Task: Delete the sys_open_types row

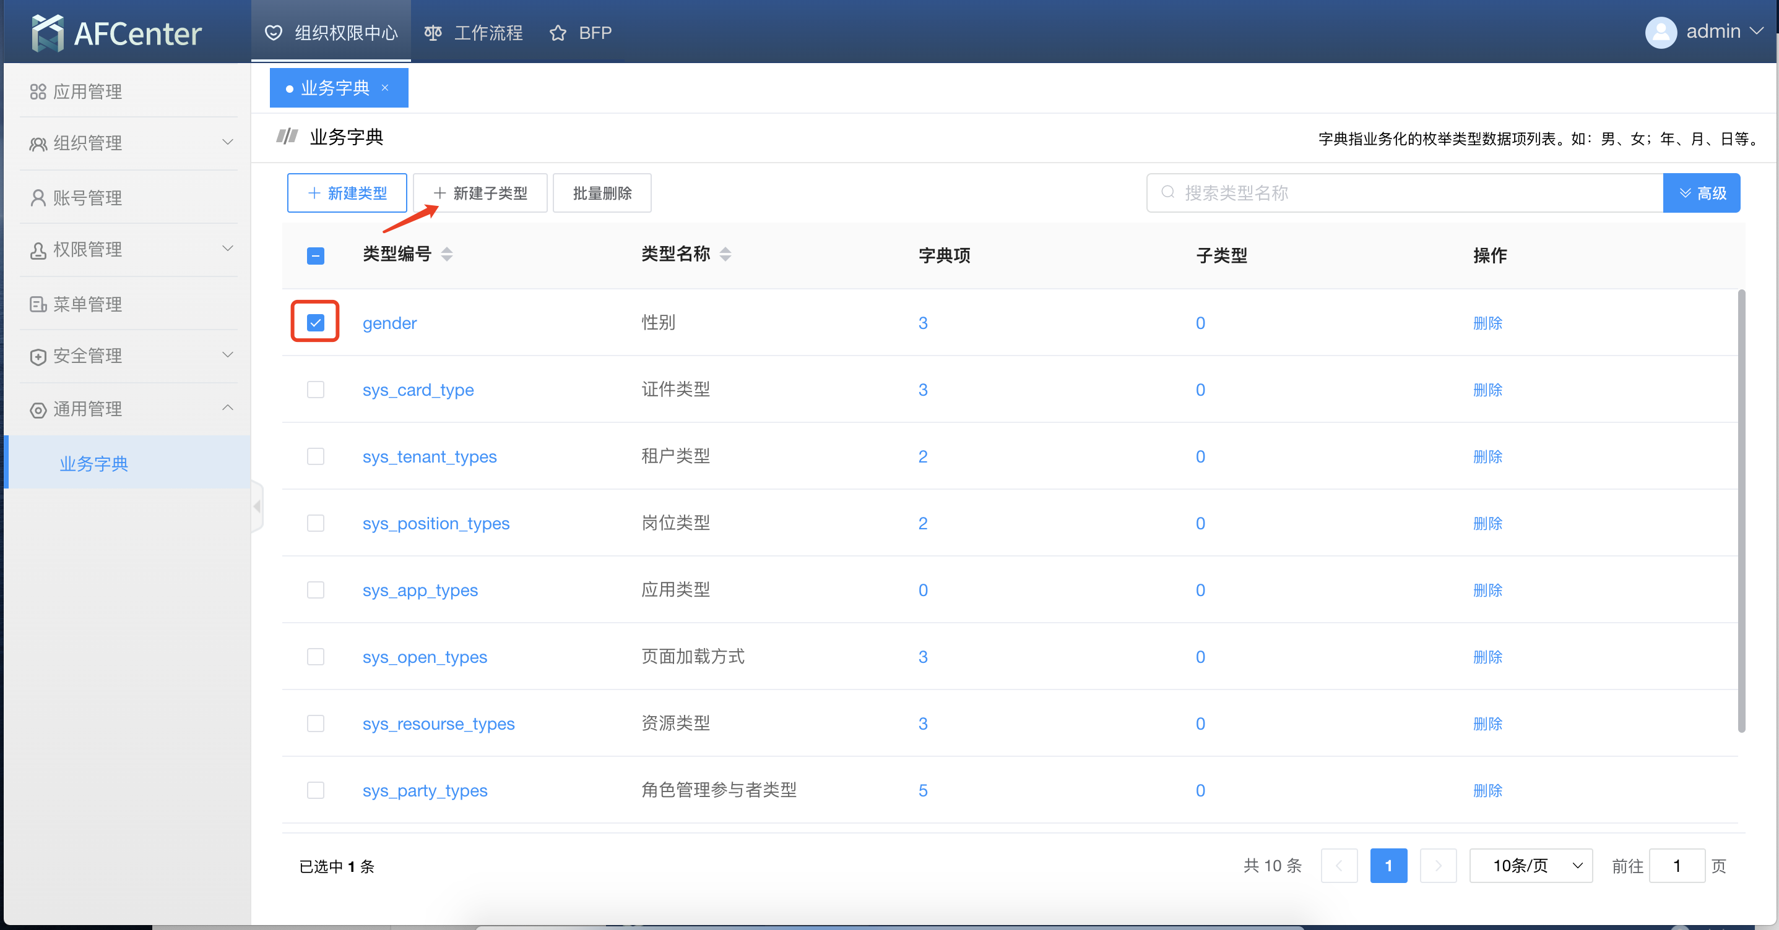Action: [x=1487, y=657]
